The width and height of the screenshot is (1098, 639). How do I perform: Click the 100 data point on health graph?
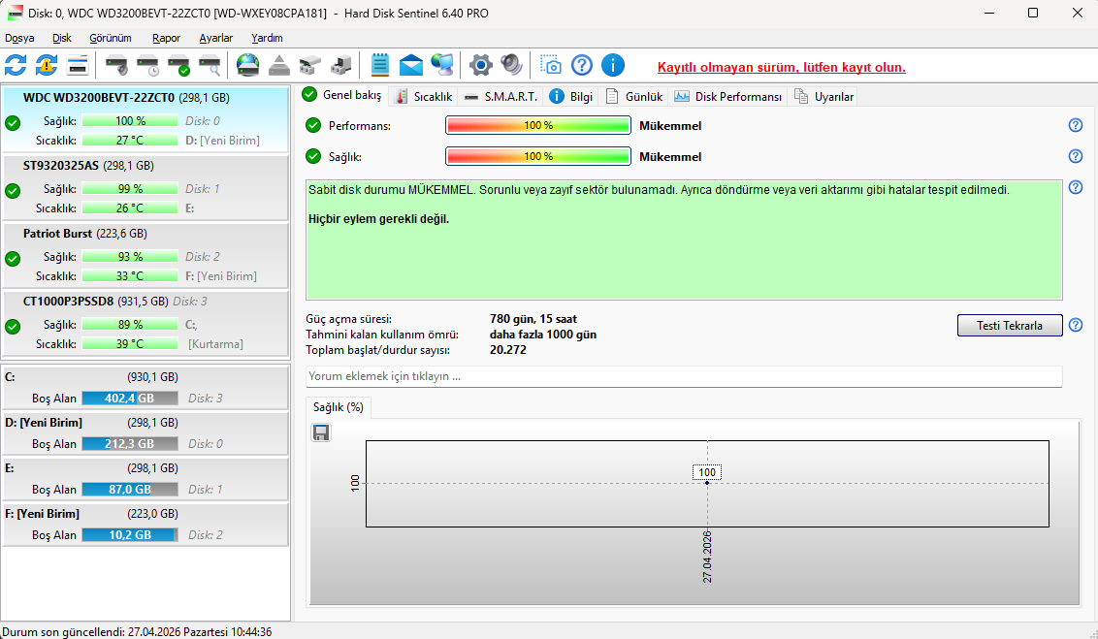(707, 482)
